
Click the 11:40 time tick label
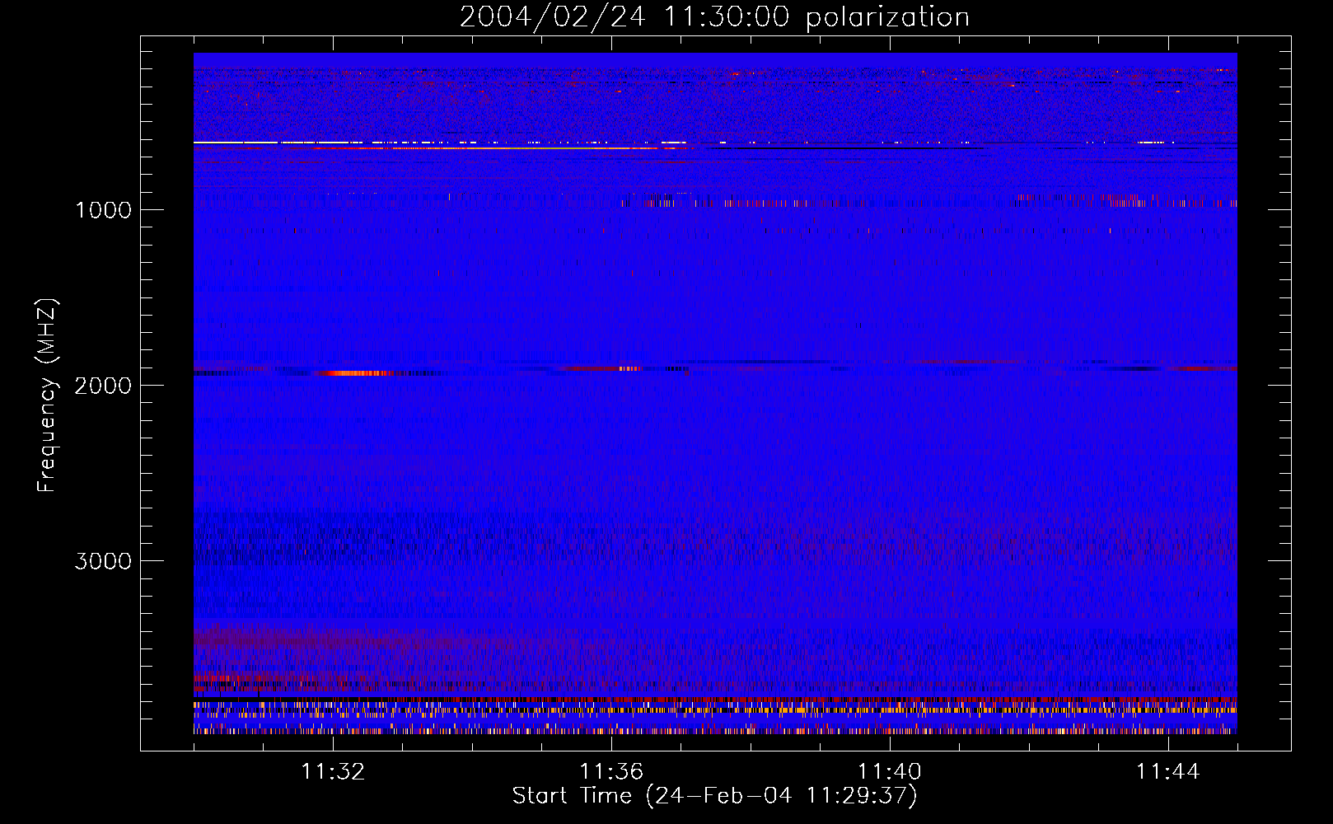click(x=890, y=772)
